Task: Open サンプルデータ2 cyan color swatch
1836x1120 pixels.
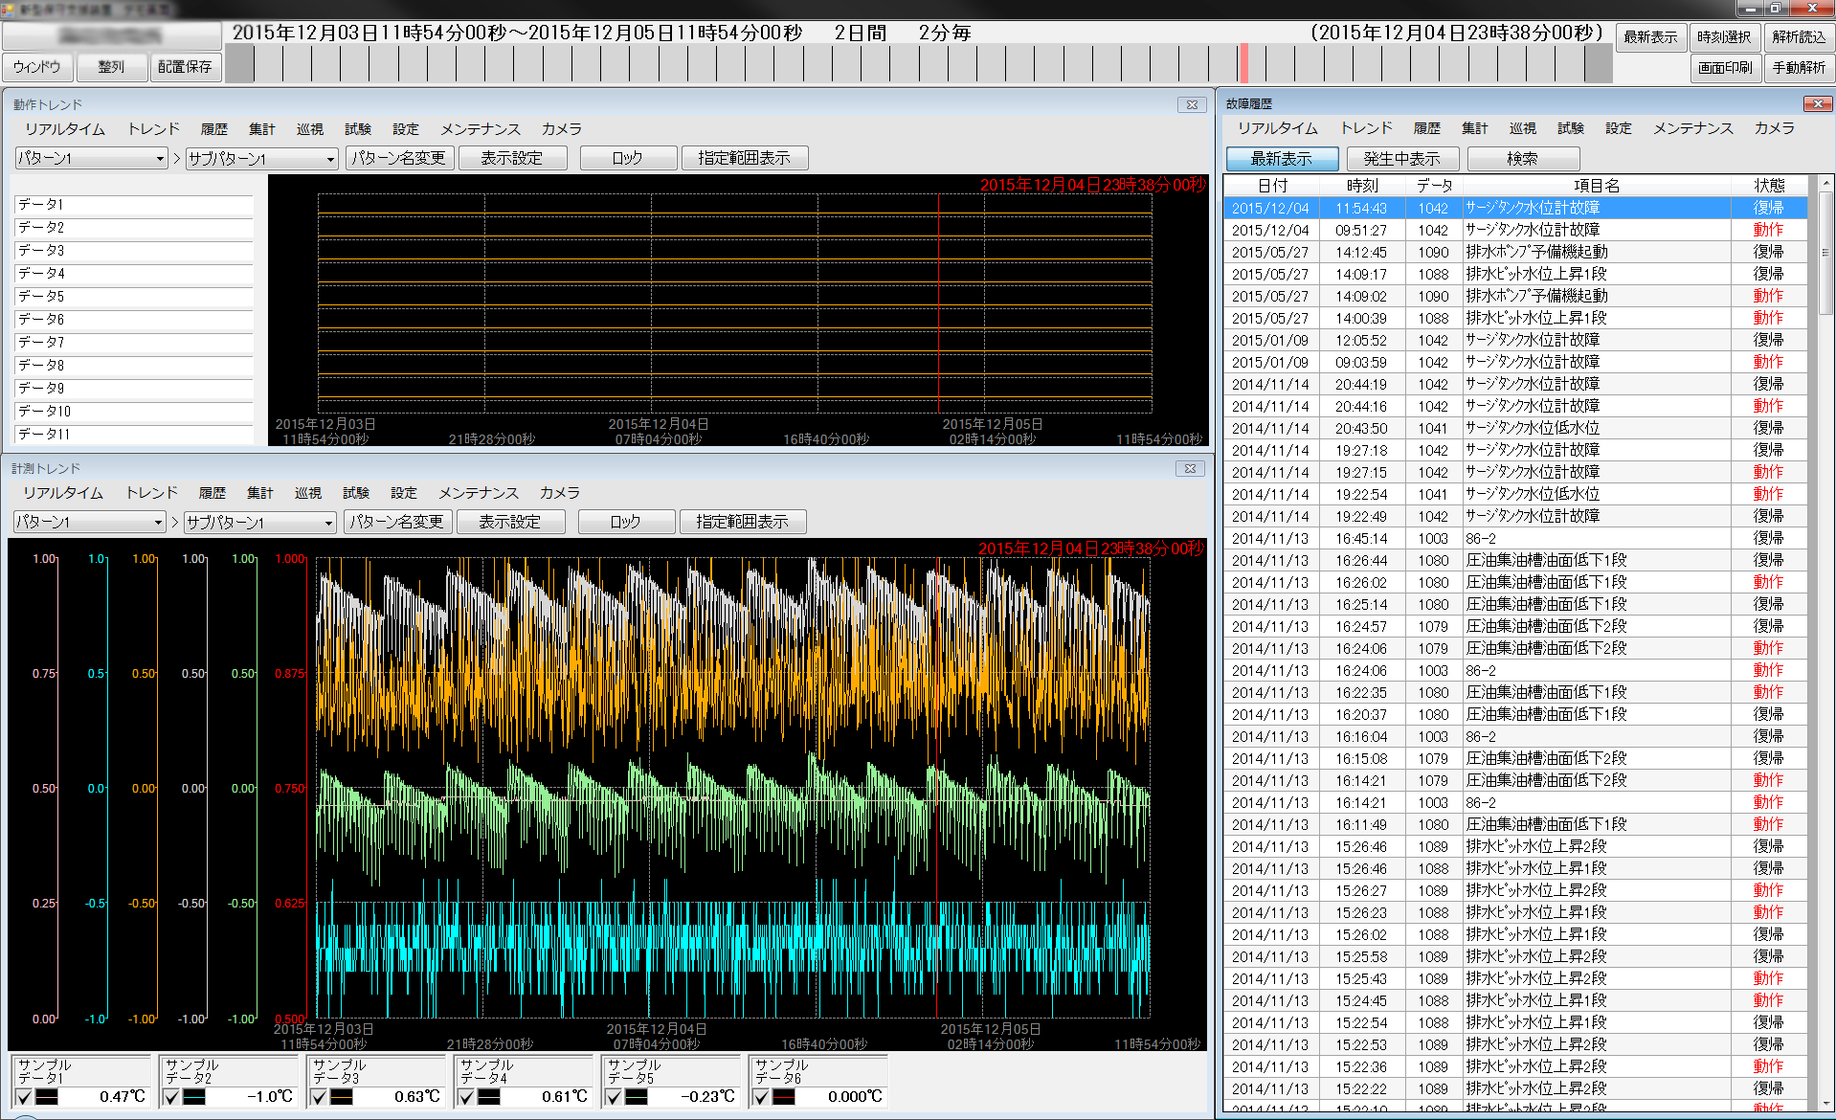Action: 193,1097
